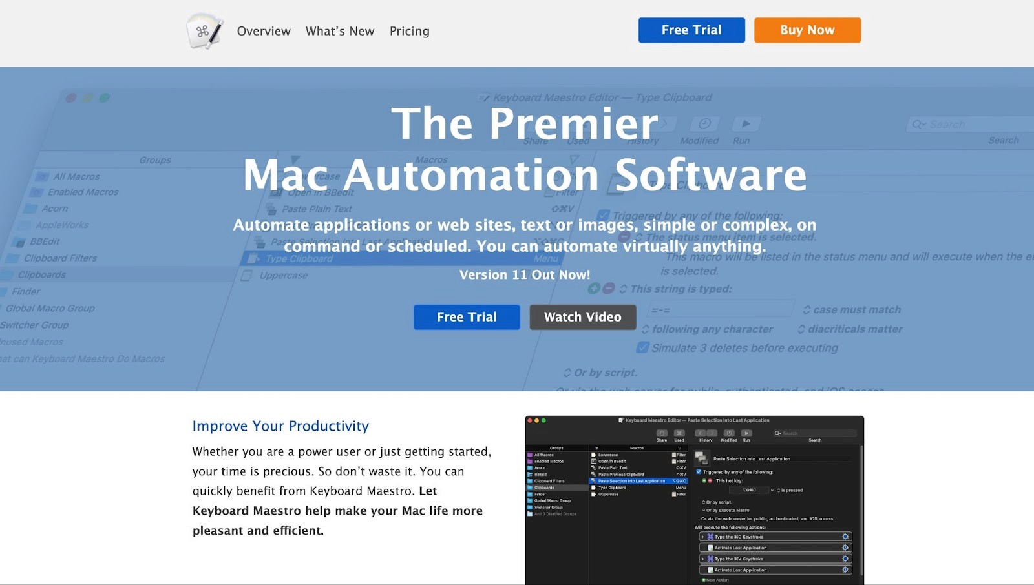Click the Keyboard Maestro logo icon
The width and height of the screenshot is (1034, 585).
coord(204,31)
